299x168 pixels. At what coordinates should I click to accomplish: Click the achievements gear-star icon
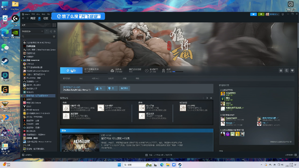pos(163,71)
